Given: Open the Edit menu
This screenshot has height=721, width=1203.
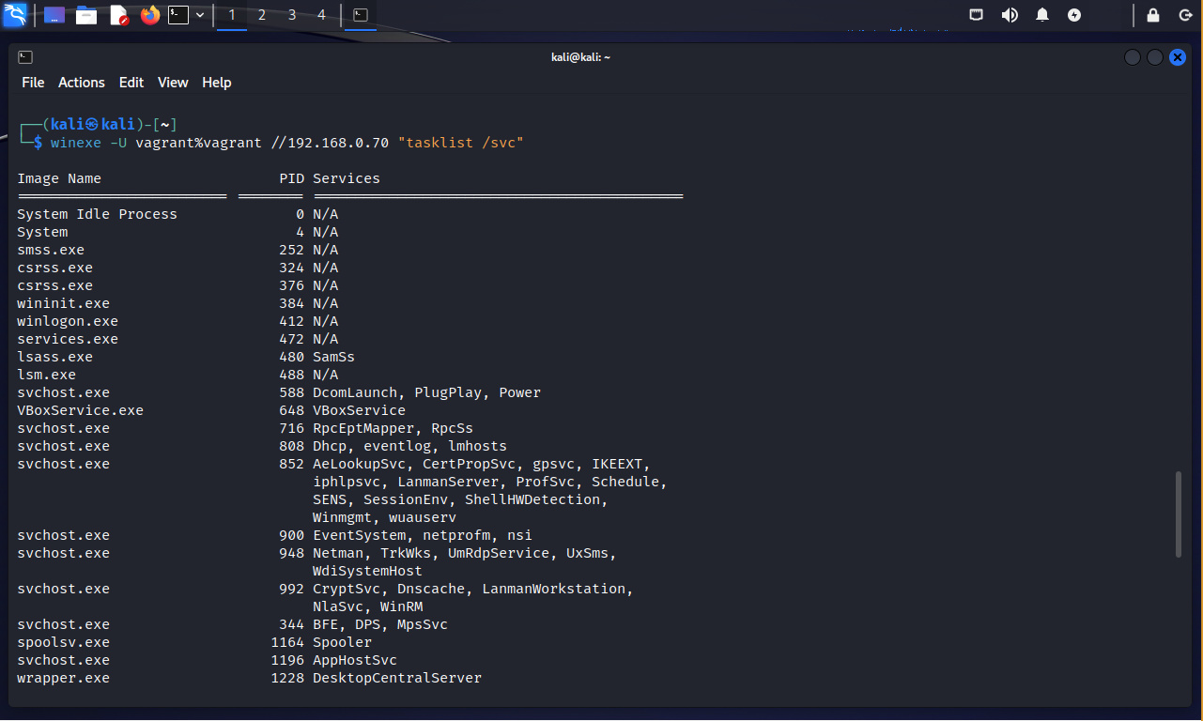Looking at the screenshot, I should tap(131, 83).
